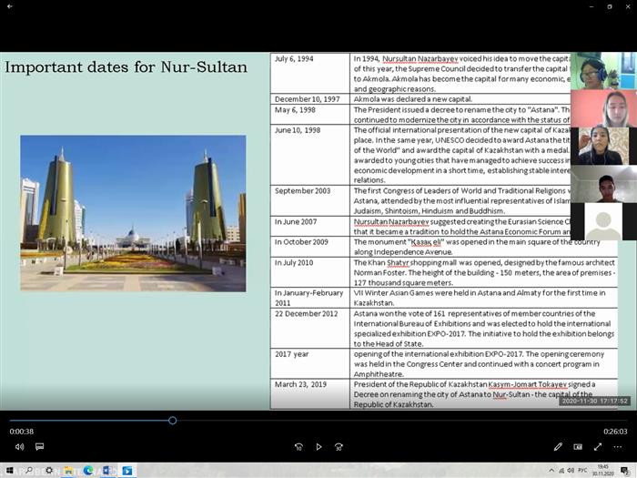This screenshot has height=478, width=637.
Task: Skip forward 30 seconds
Action: tap(339, 447)
